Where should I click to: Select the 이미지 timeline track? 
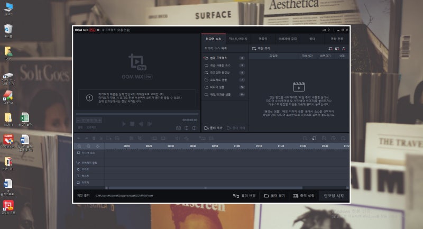(89, 182)
